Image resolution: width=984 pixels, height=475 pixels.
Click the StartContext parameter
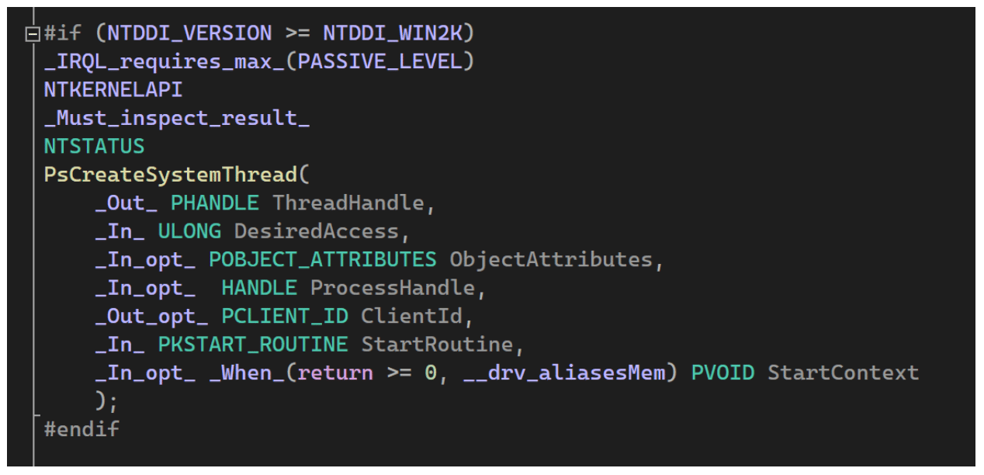[844, 373]
